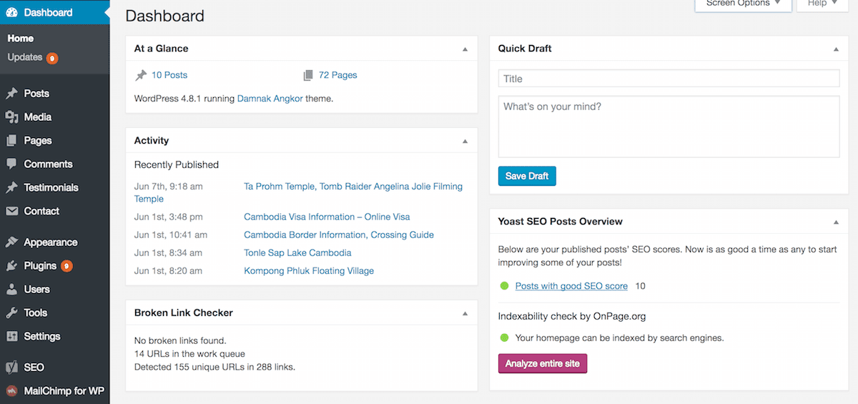858x404 pixels.
Task: Collapse the Quick Draft panel
Action: (836, 49)
